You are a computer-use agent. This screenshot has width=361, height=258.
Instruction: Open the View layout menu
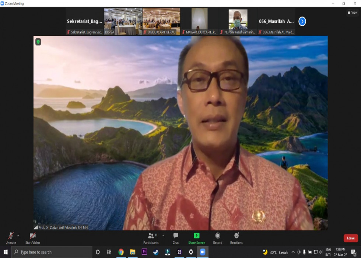(x=352, y=12)
